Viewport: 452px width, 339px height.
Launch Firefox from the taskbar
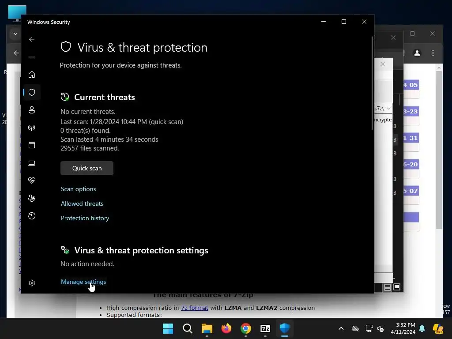pos(226,328)
